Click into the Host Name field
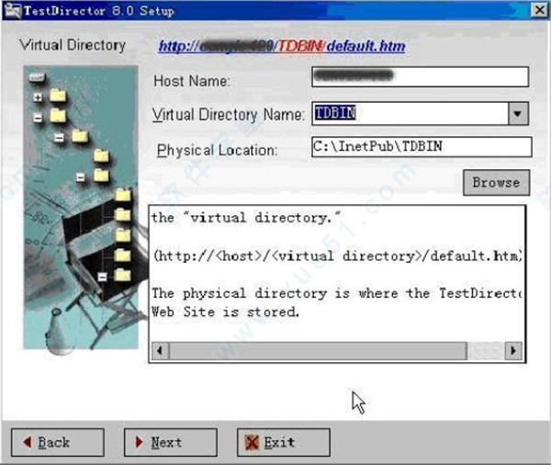The width and height of the screenshot is (551, 465). pos(421,76)
